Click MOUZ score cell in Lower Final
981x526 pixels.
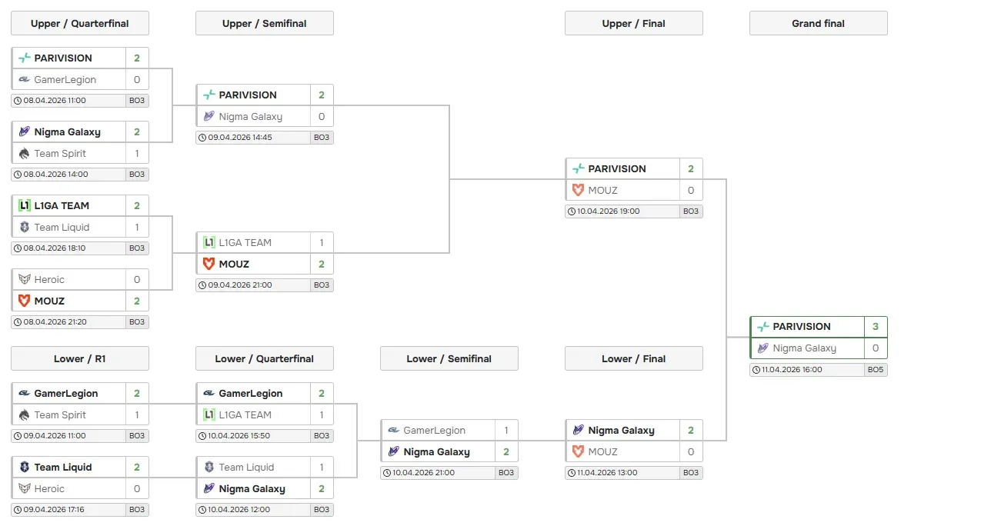pos(690,451)
